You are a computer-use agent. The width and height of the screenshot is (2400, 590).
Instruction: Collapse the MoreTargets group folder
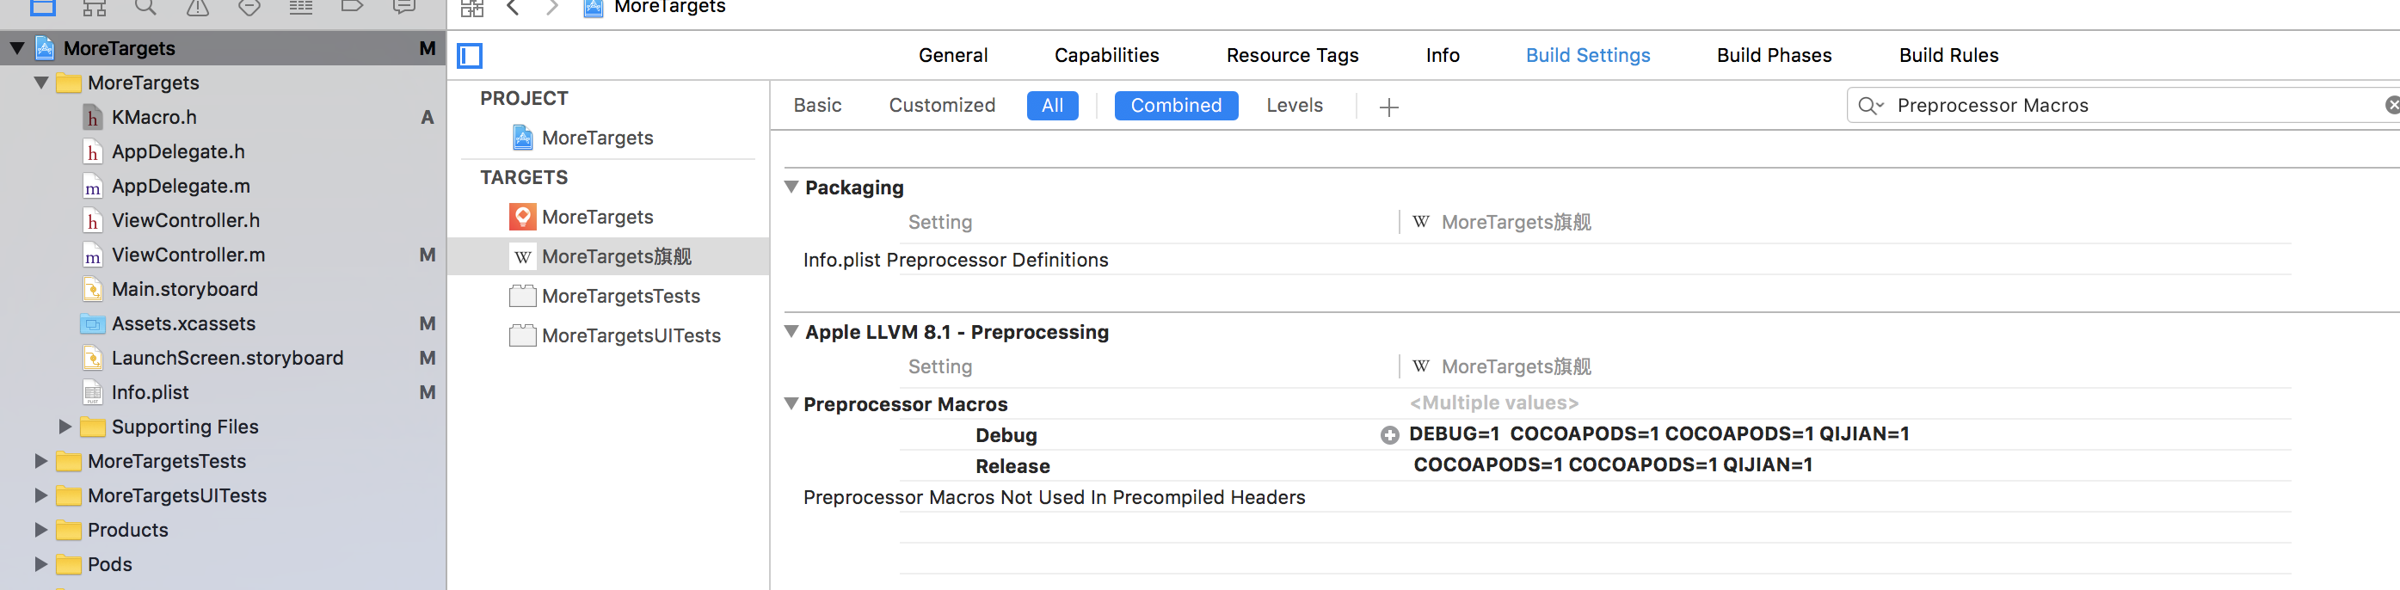coord(41,83)
